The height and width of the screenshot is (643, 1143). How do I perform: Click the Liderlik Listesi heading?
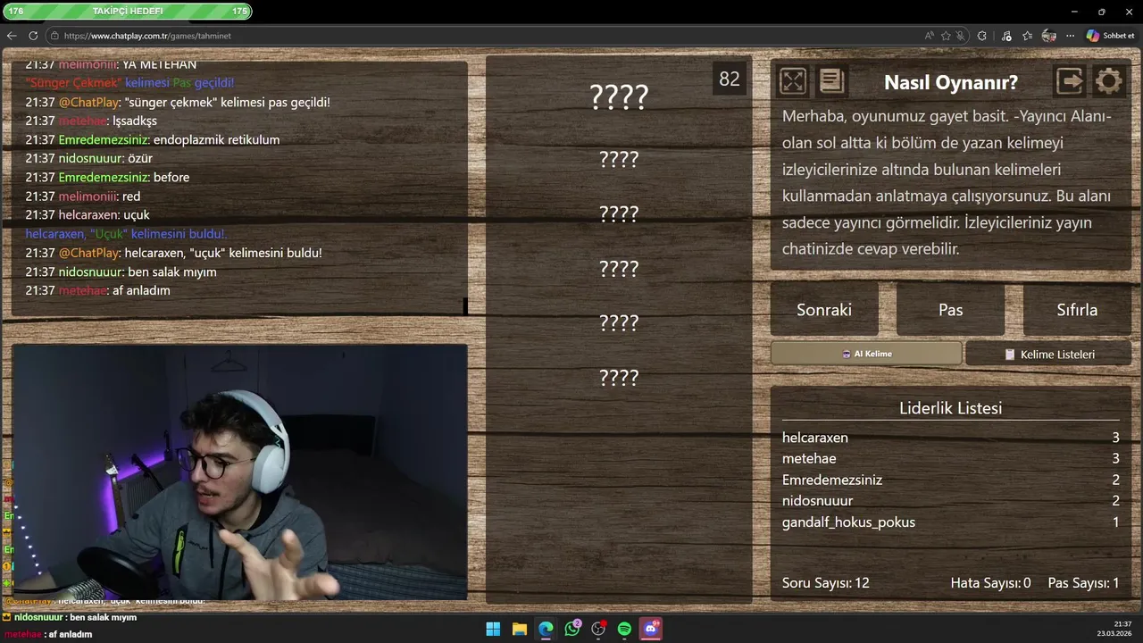pyautogui.click(x=950, y=408)
